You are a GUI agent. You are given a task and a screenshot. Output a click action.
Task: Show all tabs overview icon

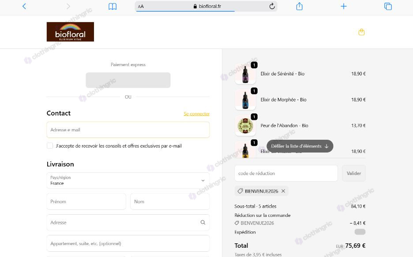coord(388,6)
